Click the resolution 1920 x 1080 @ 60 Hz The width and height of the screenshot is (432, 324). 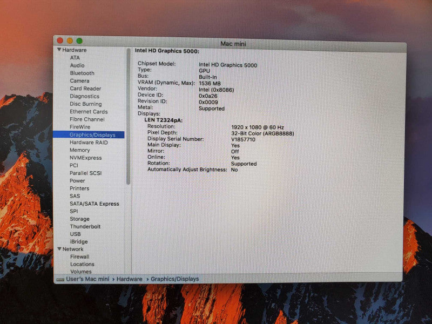(258, 127)
